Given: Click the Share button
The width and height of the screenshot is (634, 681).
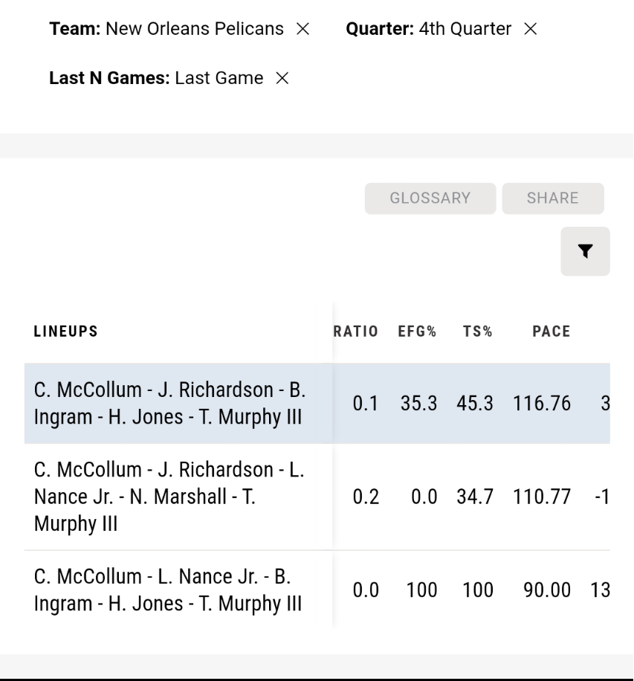Looking at the screenshot, I should coord(553,199).
